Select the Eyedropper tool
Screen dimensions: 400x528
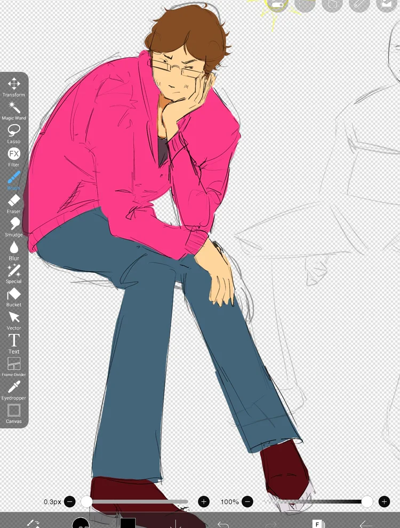(x=14, y=391)
